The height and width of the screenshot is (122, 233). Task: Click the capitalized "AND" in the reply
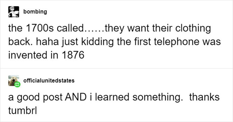click(x=76, y=97)
